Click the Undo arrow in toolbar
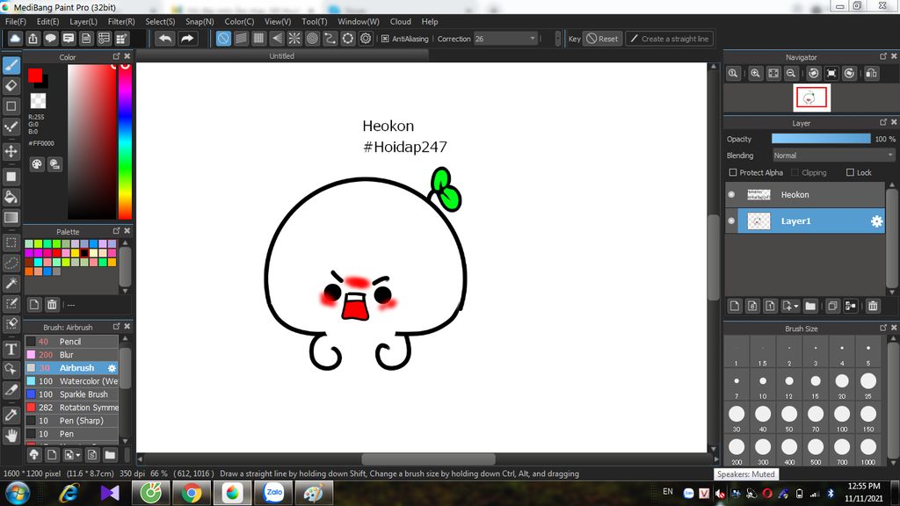900x506 pixels. [165, 39]
